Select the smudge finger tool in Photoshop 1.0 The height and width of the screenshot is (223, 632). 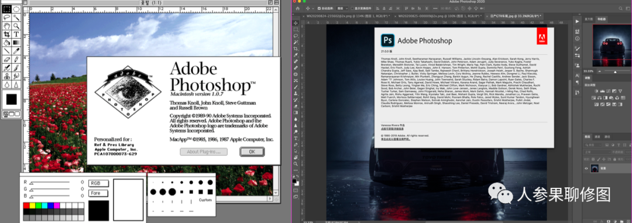coord(16,76)
